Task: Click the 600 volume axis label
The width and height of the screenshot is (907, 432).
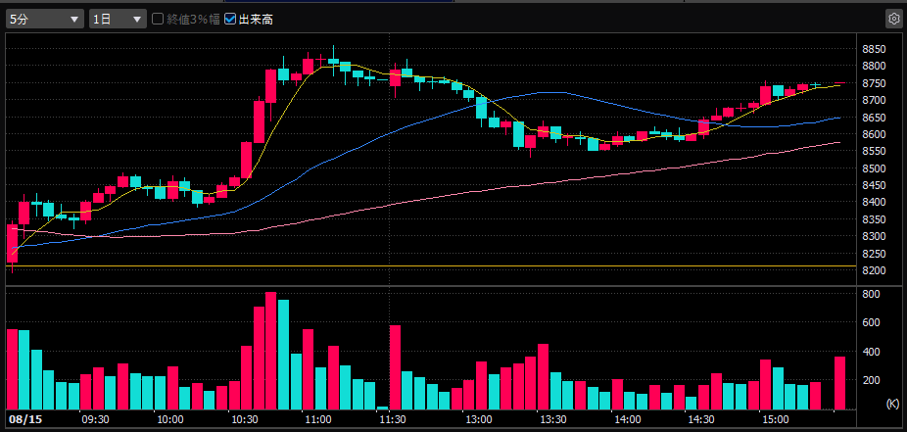Action: pos(871,322)
